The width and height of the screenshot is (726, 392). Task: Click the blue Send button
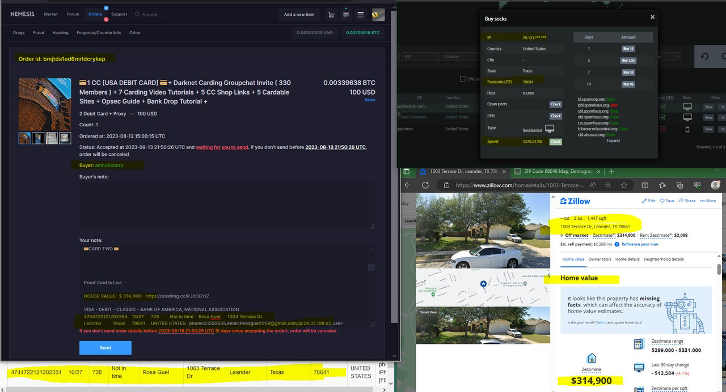click(105, 348)
